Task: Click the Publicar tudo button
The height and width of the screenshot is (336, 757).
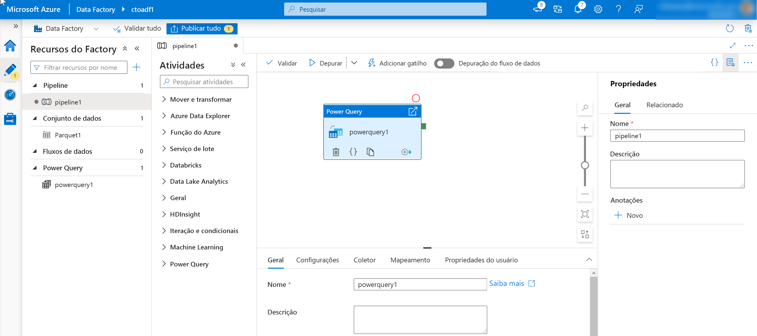Action: [x=202, y=29]
